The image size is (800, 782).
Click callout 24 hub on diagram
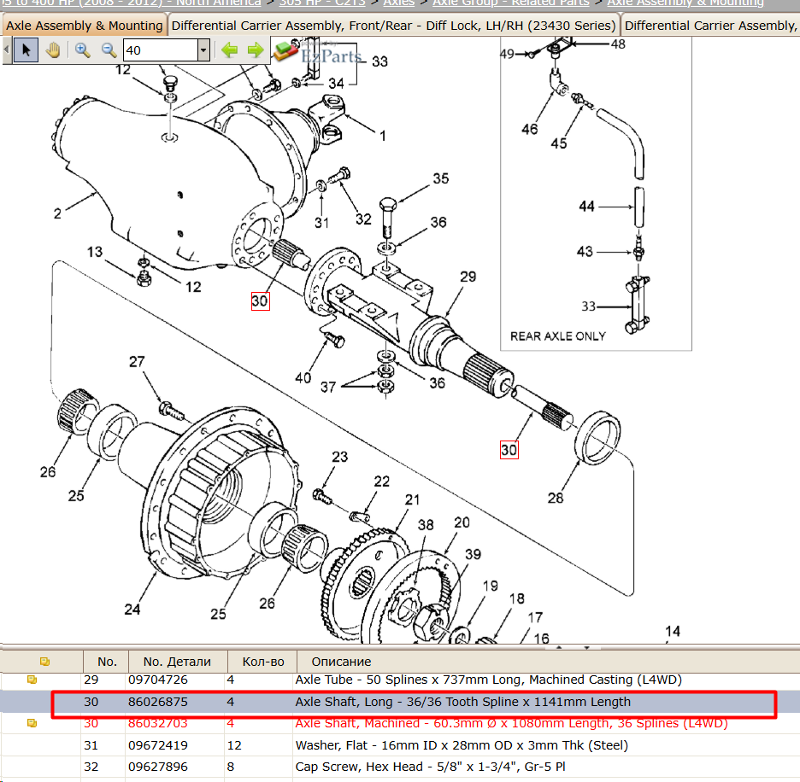coord(132,610)
